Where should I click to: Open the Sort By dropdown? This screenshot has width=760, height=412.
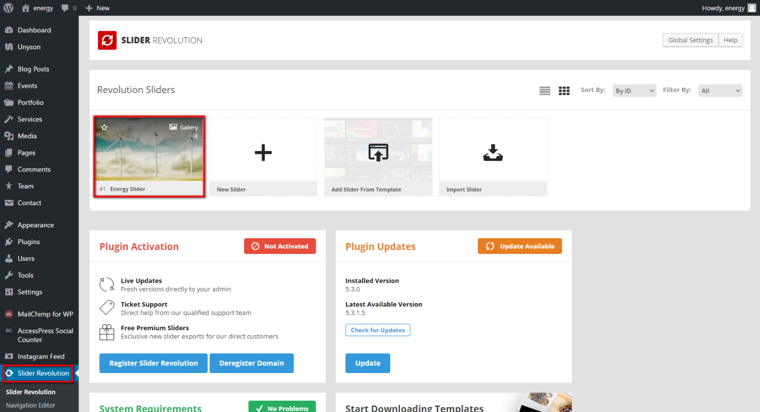pyautogui.click(x=634, y=91)
